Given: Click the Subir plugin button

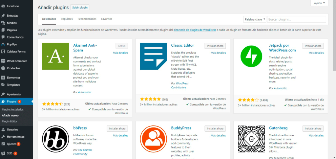Looking at the screenshot, I should click(x=80, y=7).
